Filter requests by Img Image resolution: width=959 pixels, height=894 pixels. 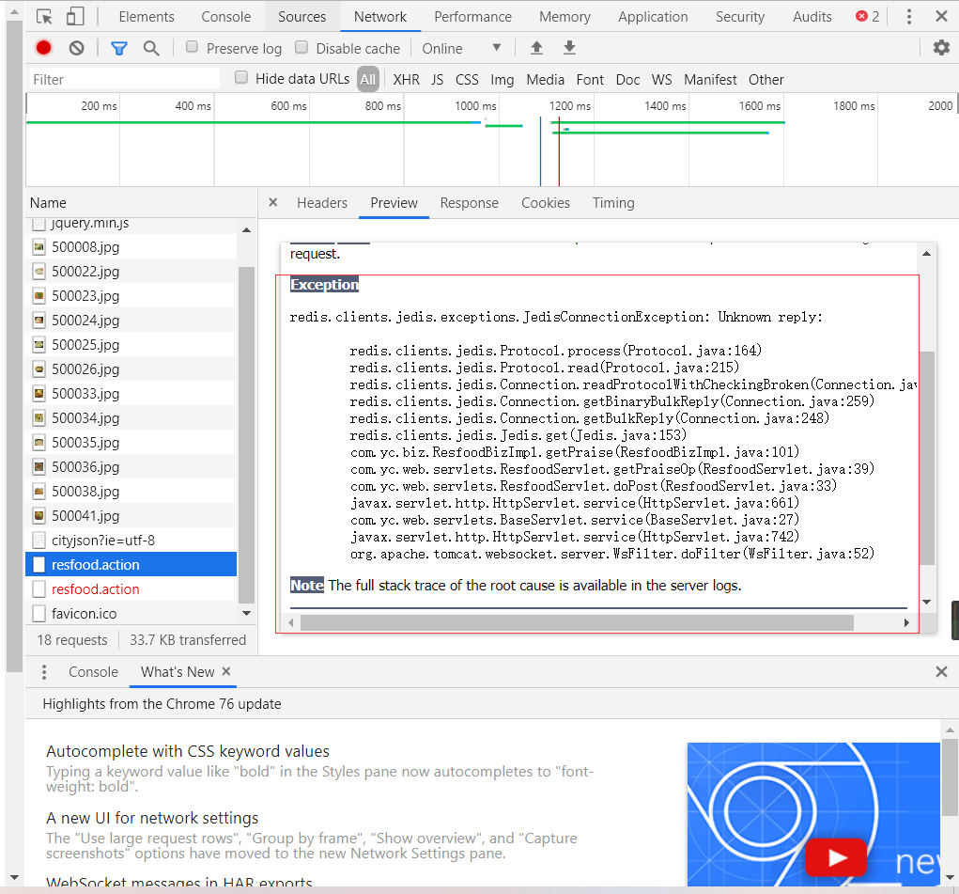point(503,80)
